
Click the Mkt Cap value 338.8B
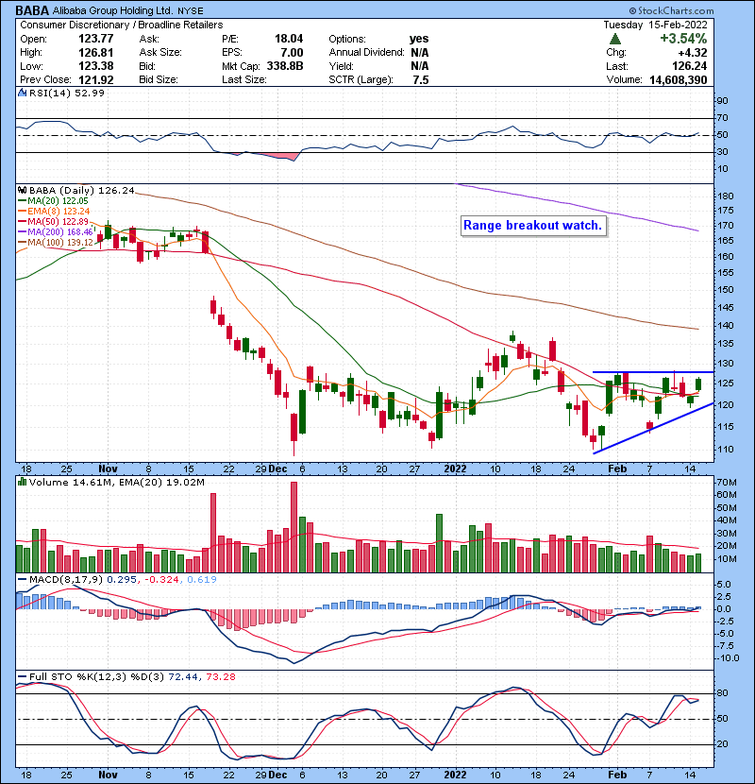tap(285, 66)
